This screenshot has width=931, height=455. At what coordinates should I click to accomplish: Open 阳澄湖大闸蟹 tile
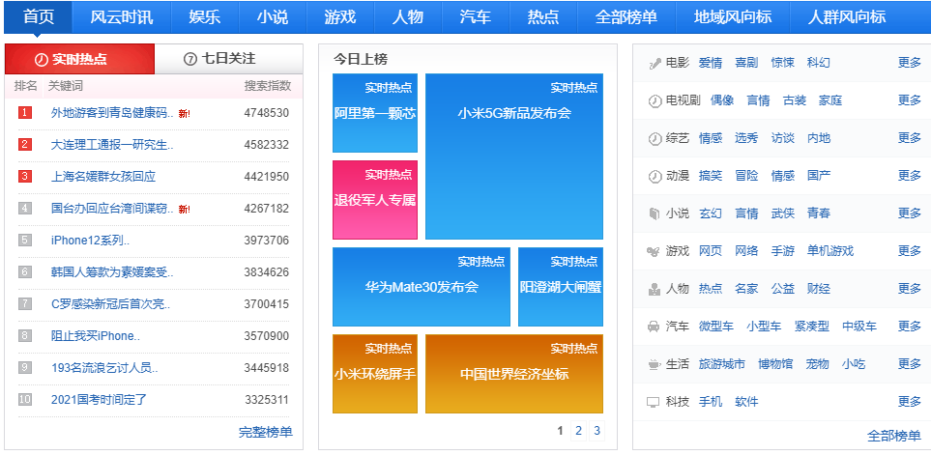tap(561, 287)
